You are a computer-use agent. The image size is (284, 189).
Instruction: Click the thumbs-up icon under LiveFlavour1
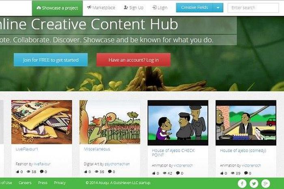pyautogui.click(x=17, y=172)
